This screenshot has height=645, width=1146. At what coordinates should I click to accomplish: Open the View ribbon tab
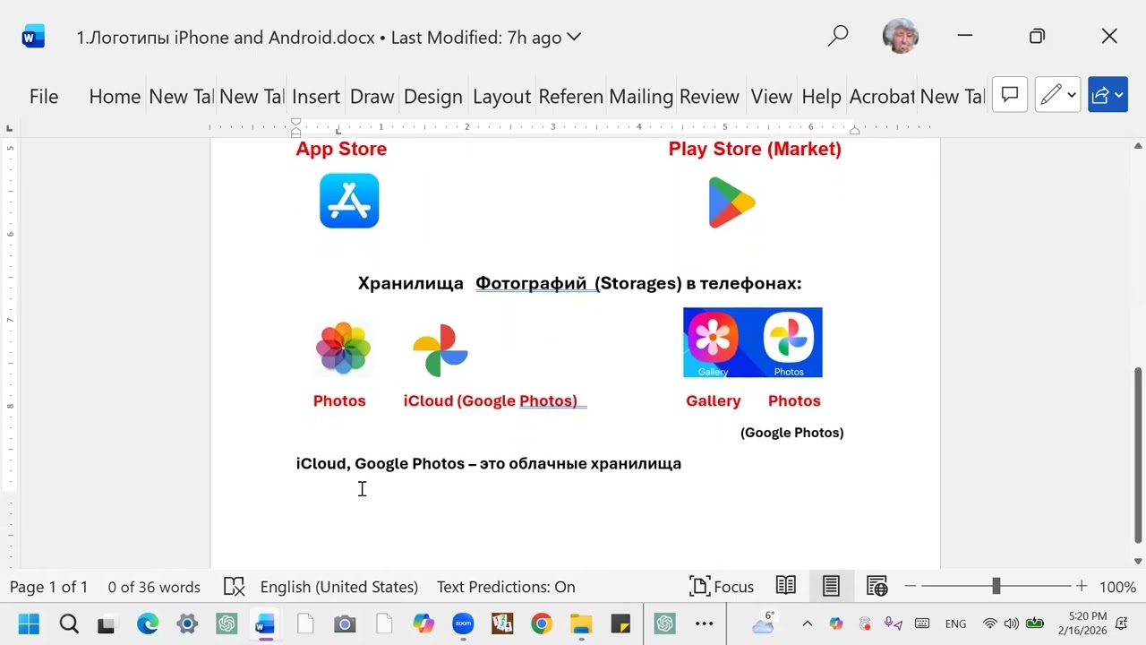point(771,96)
